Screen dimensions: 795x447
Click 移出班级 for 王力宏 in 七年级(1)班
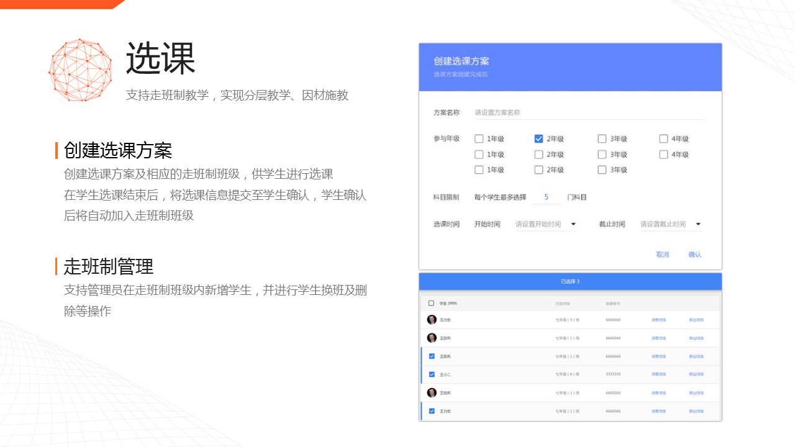click(696, 411)
